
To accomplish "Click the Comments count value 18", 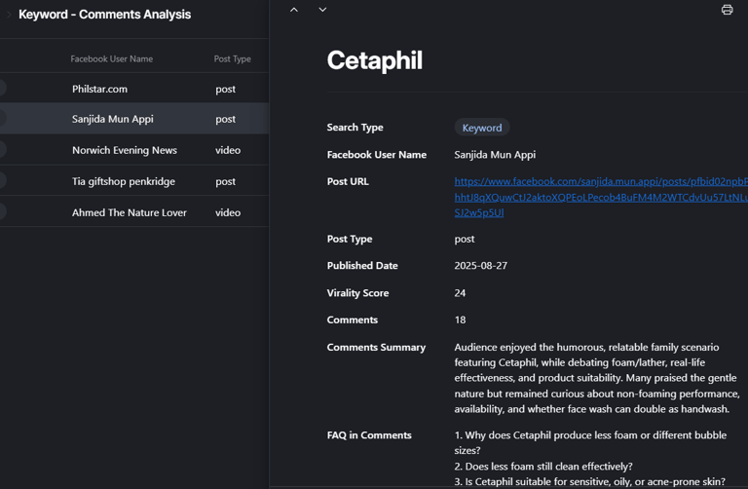I will tap(461, 320).
